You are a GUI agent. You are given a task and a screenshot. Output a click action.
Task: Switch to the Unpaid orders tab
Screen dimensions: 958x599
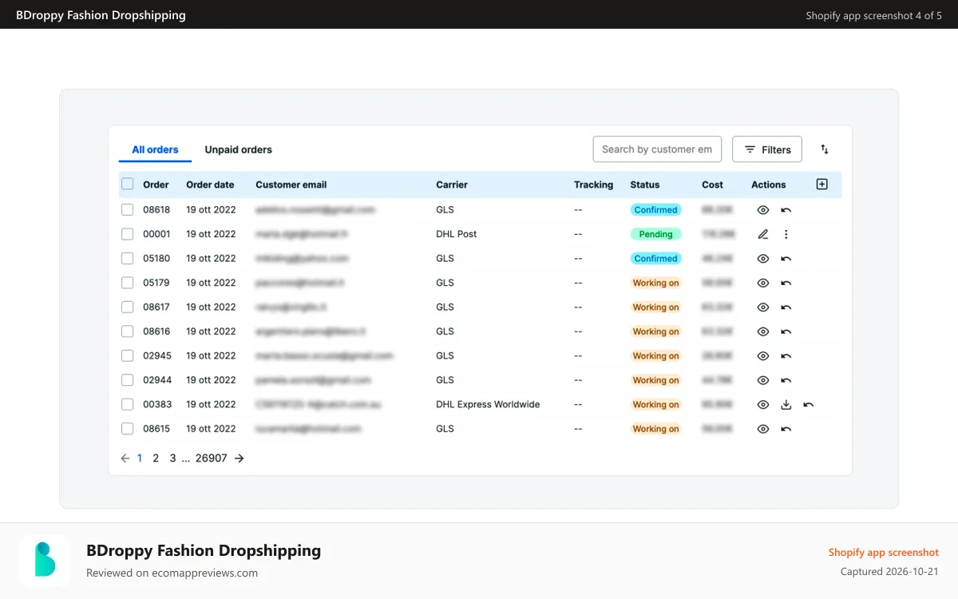(238, 149)
